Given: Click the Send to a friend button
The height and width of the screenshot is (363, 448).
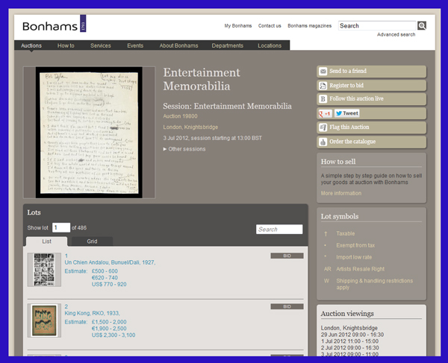Looking at the screenshot, I should point(371,72).
